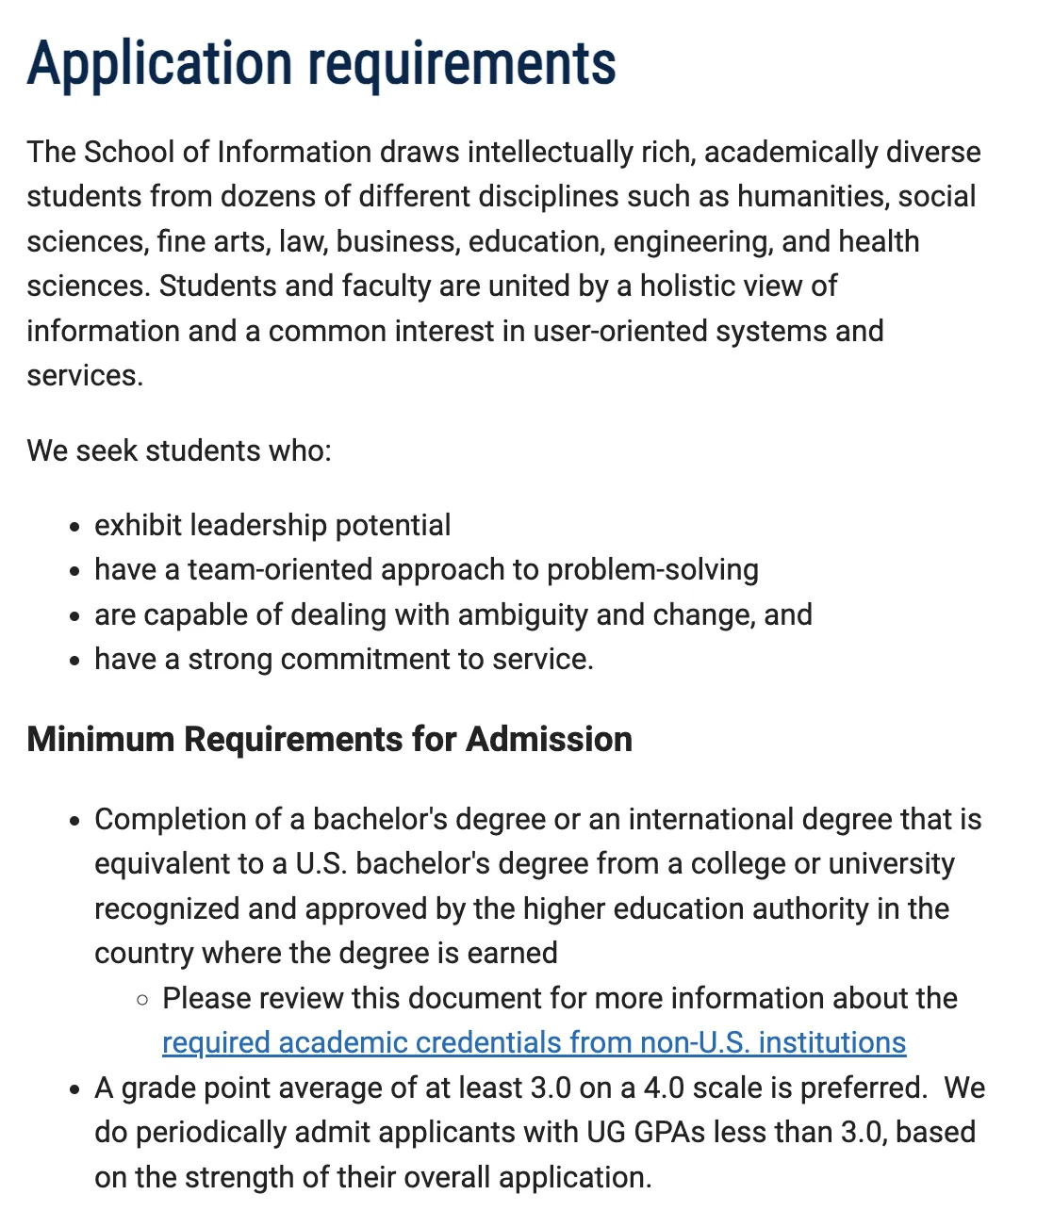Click the "exhibit leadership potential" list item
The width and height of the screenshot is (1037, 1227).
[x=272, y=525]
